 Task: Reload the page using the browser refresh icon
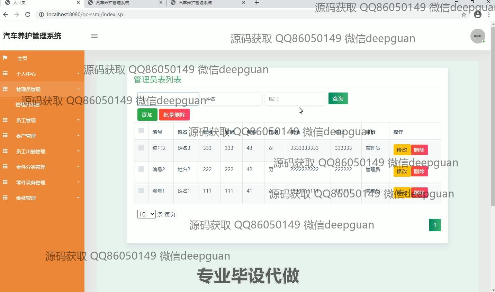(x=28, y=14)
